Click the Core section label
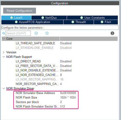This screenshot has width=121, height=120. (9, 39)
